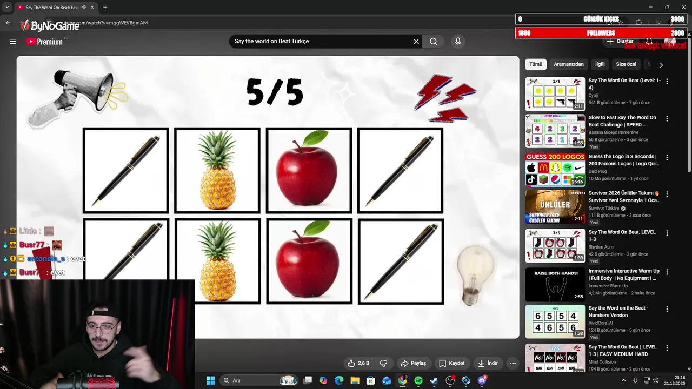Open a new browser tab
This screenshot has width=692, height=389.
[x=105, y=8]
